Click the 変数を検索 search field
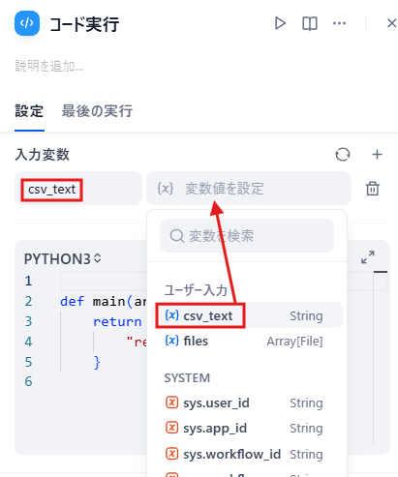This screenshot has height=477, width=398. [247, 236]
